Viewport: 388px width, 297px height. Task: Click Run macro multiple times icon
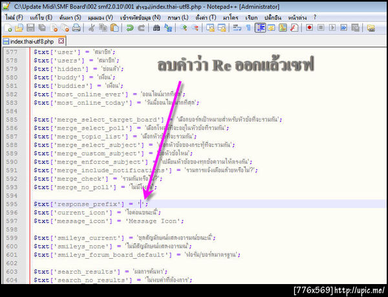coord(344,27)
